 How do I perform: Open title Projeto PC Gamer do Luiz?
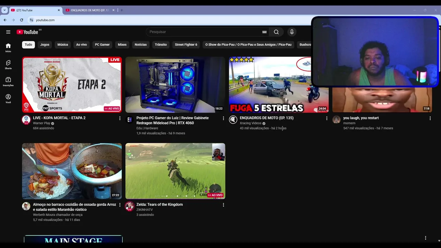173,120
